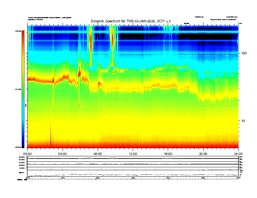Click the 100 frequency axis label
Screen dimensions: 257x198
point(244,53)
